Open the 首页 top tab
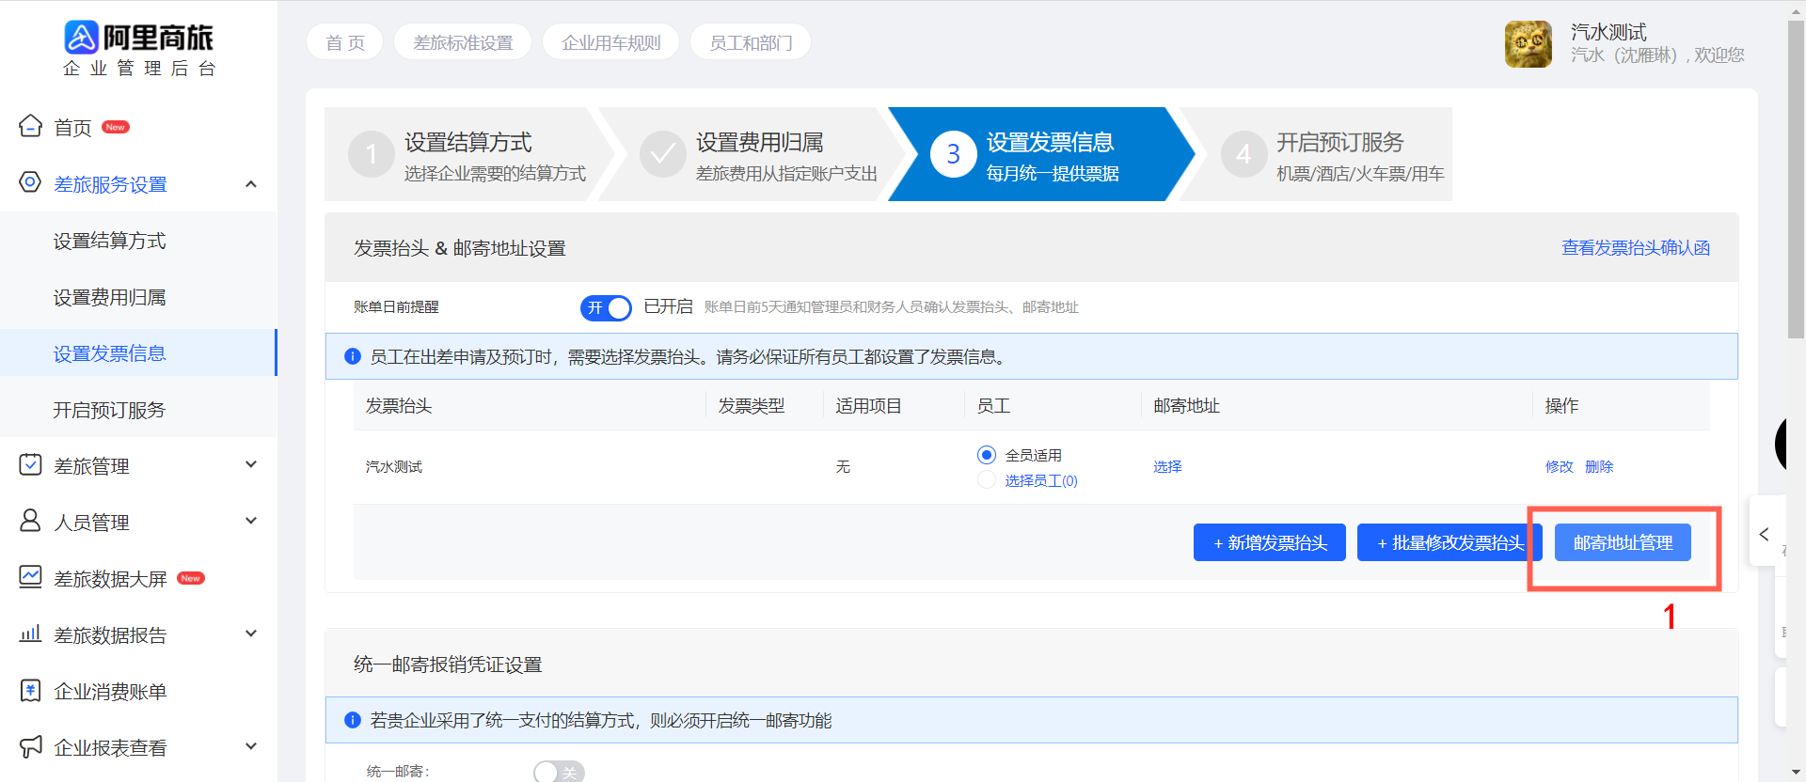Image resolution: width=1806 pixels, height=782 pixels. pyautogui.click(x=345, y=42)
